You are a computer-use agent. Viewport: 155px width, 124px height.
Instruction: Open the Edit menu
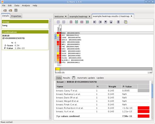(10, 6)
